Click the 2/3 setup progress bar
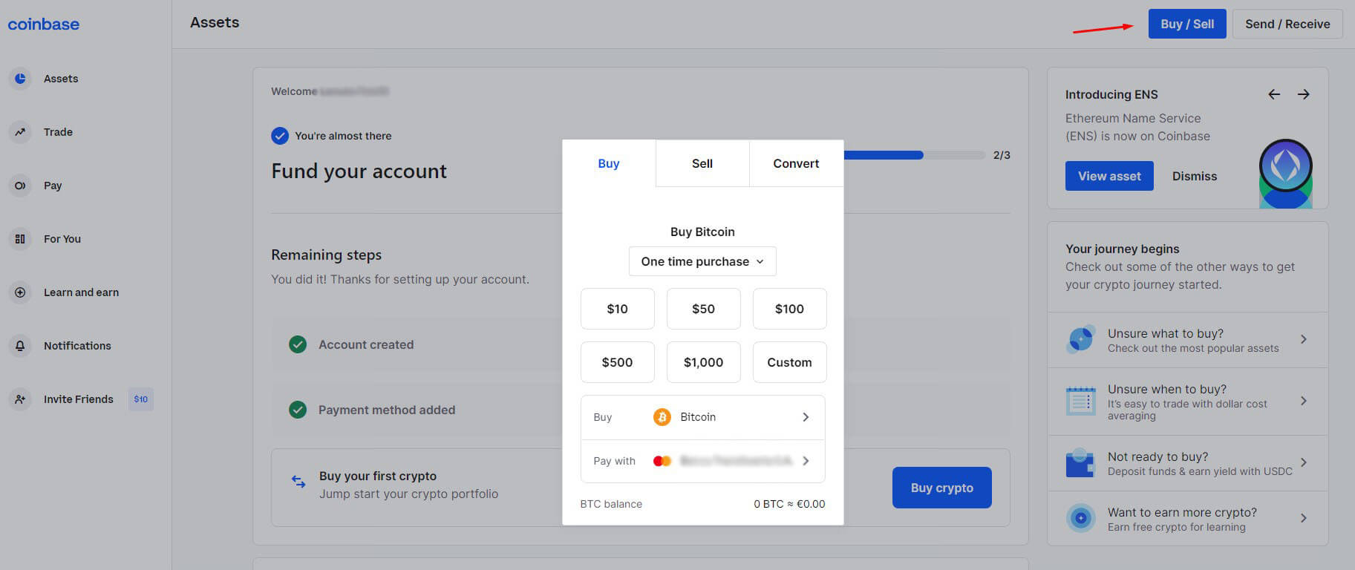 tap(913, 155)
